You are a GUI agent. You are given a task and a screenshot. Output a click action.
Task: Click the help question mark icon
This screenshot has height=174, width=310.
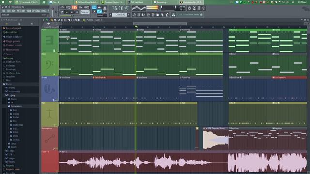(x=203, y=8)
